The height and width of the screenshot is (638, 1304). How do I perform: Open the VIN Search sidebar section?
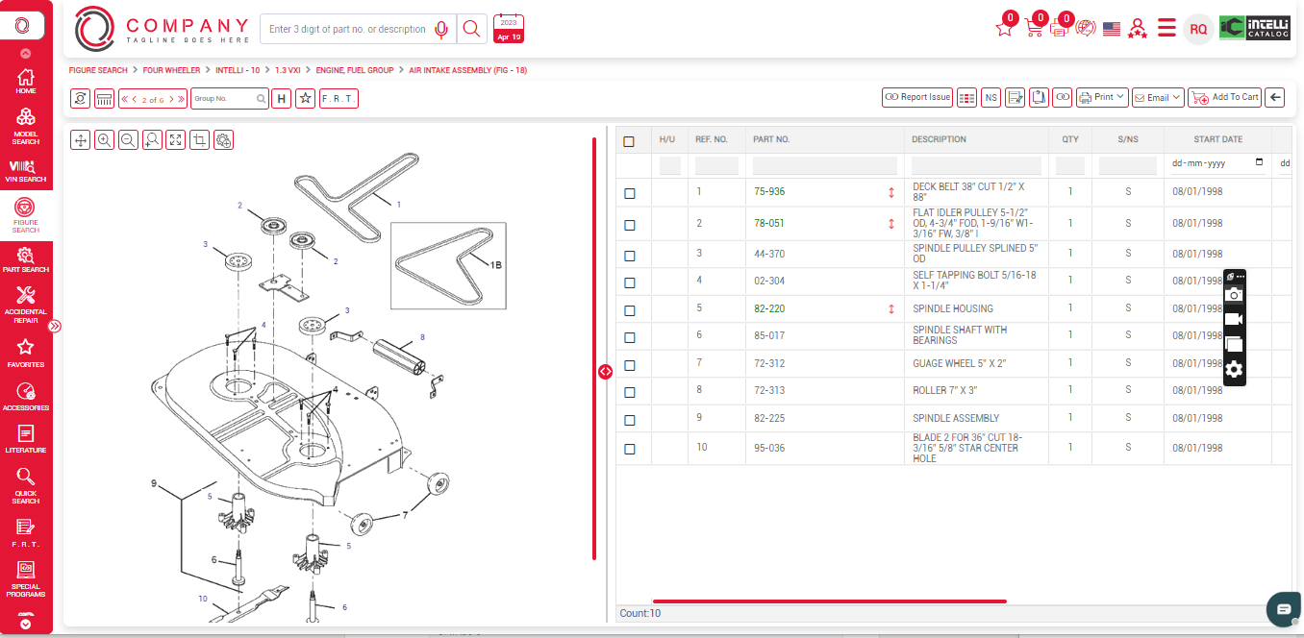tap(26, 169)
